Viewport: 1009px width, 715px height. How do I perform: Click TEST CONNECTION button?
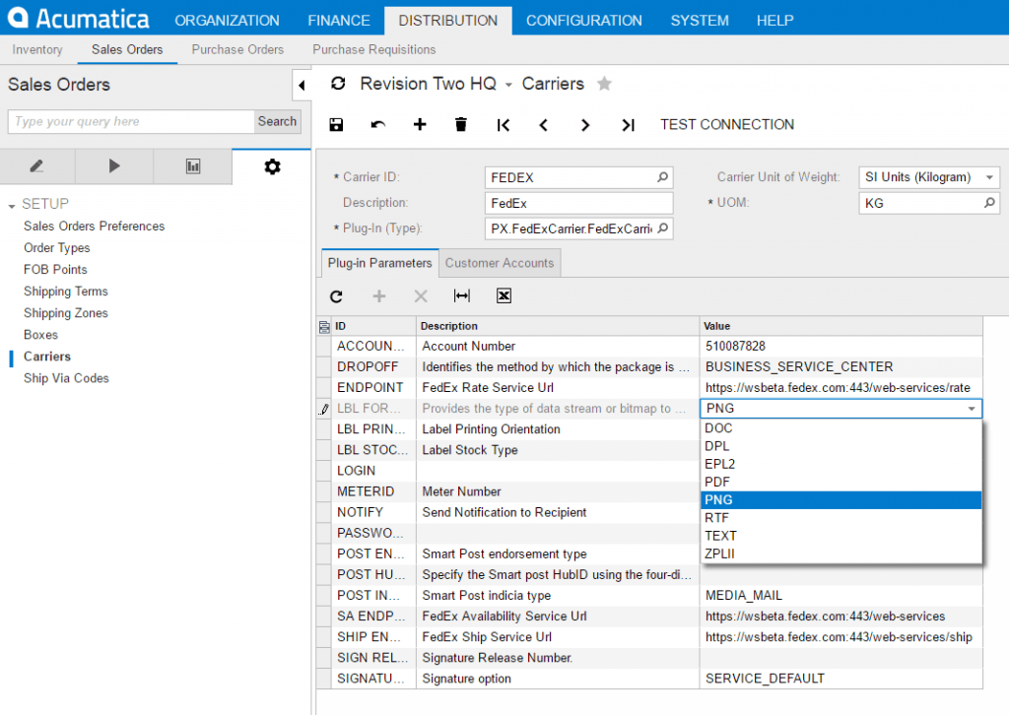(x=727, y=125)
